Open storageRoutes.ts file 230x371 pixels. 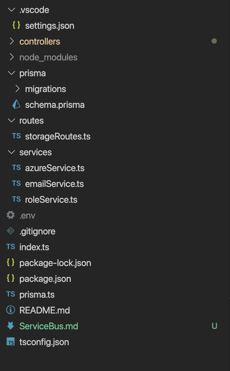pos(57,136)
